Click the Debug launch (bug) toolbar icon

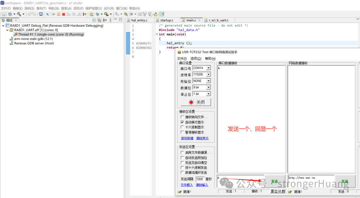tap(97, 14)
